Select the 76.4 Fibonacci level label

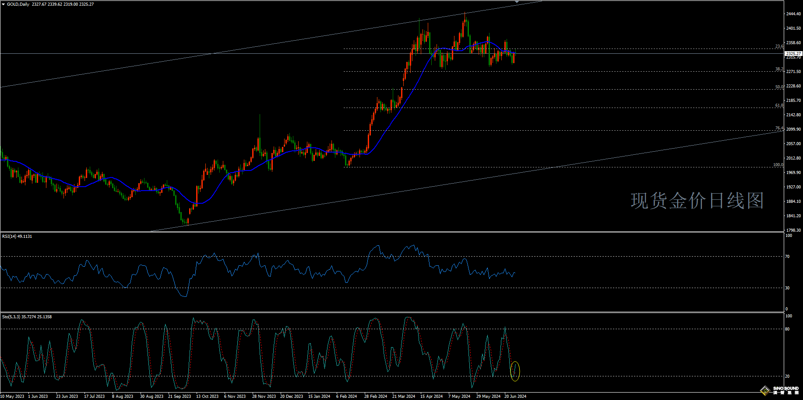coord(779,128)
